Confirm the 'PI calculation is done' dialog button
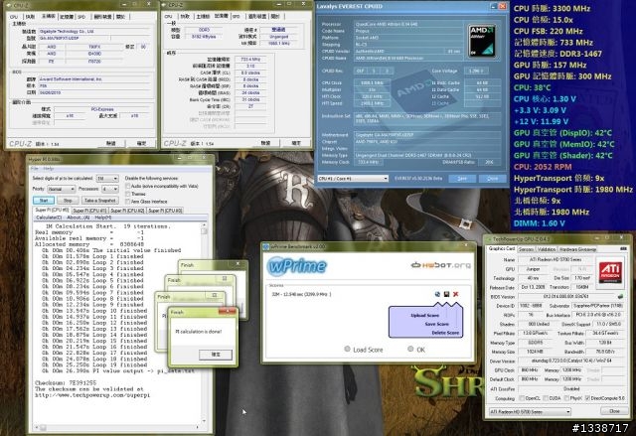This screenshot has width=636, height=436. click(216, 355)
